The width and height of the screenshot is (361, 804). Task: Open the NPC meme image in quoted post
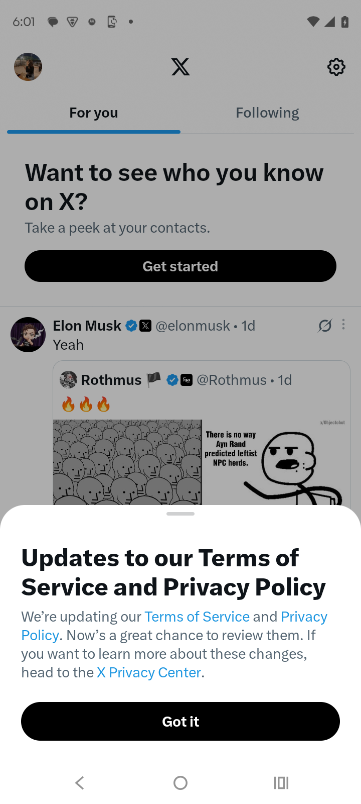point(201,462)
